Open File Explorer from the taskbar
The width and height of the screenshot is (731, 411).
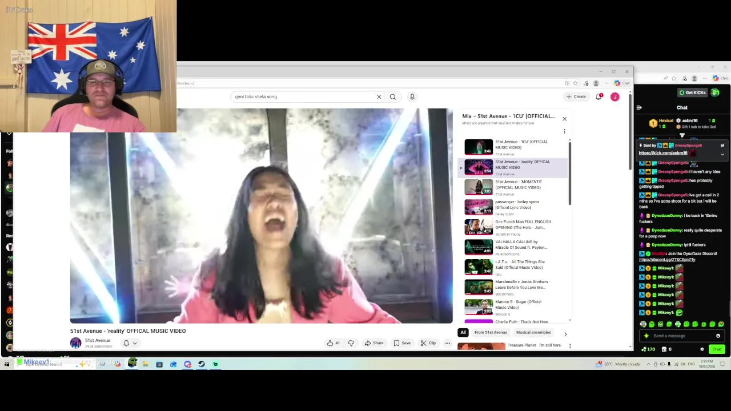pyautogui.click(x=146, y=364)
